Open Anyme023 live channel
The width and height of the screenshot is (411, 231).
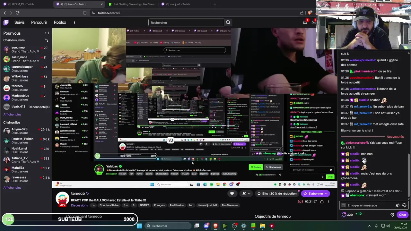26,131
